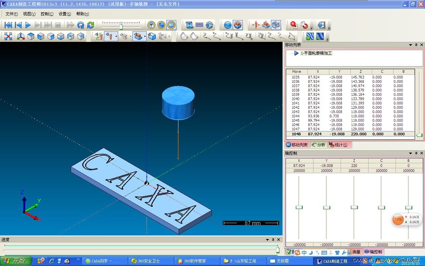Select the isometric axes view icon
Image resolution: width=425 pixels, height=266 pixels.
tap(21, 36)
